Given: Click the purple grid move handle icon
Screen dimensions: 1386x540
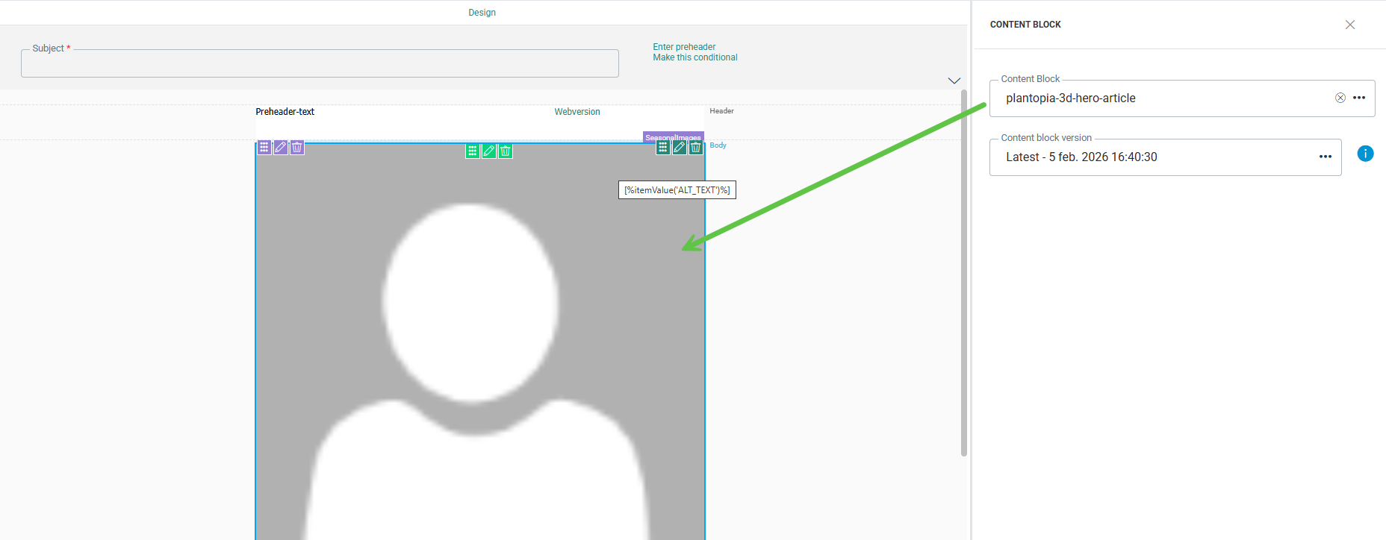Looking at the screenshot, I should [264, 148].
